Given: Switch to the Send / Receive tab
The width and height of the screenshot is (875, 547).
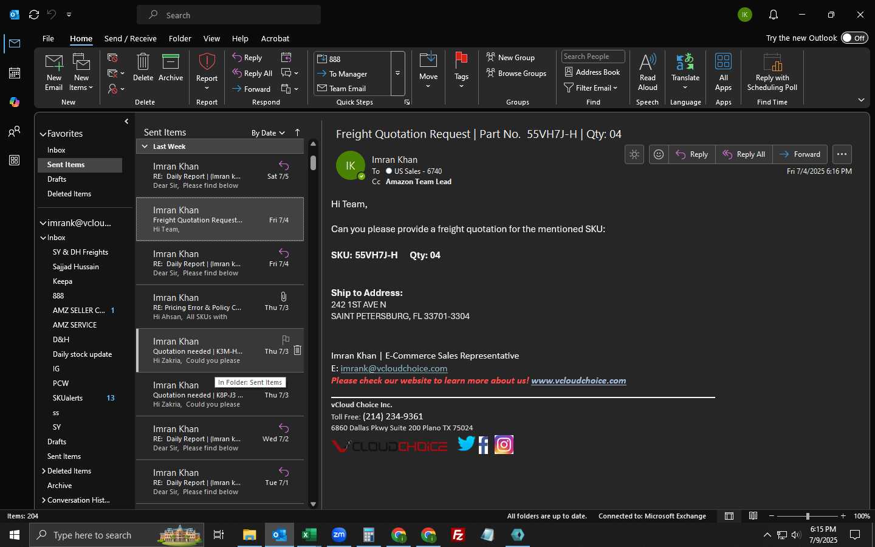Looking at the screenshot, I should coord(131,38).
